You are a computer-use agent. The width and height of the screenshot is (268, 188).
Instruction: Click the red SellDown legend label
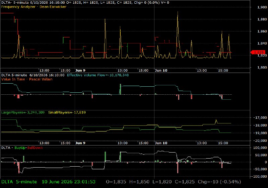pos(35,148)
